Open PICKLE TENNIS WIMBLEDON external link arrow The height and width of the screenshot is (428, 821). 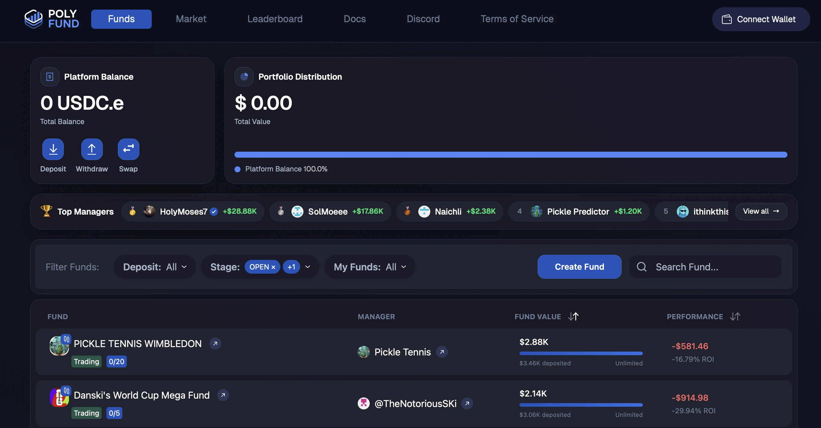[215, 343]
